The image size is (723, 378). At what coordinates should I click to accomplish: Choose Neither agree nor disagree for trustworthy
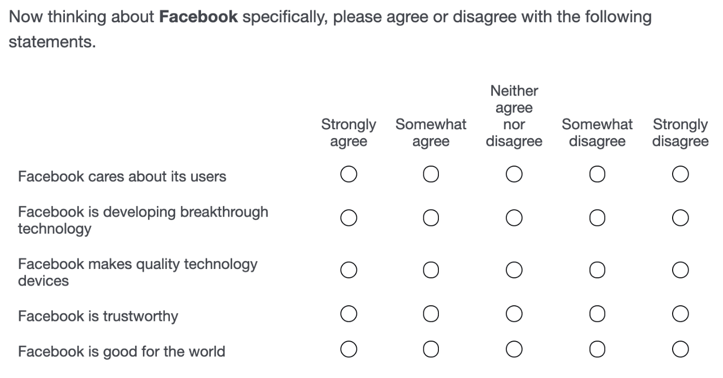514,314
